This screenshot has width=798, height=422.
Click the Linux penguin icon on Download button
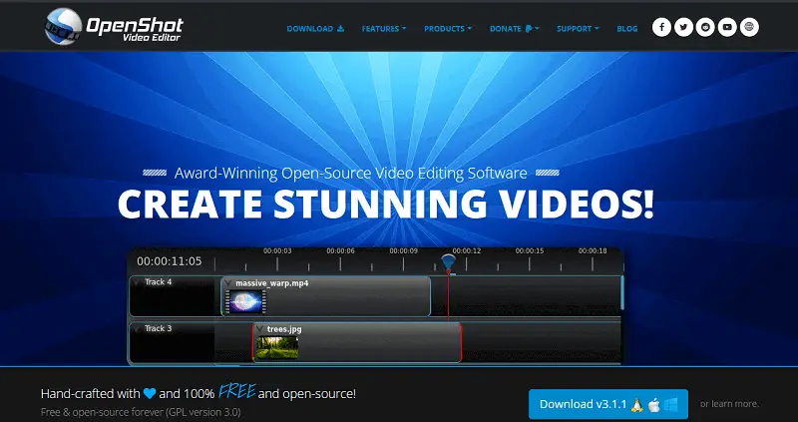click(636, 405)
